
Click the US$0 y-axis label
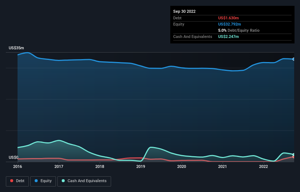coord(14,157)
